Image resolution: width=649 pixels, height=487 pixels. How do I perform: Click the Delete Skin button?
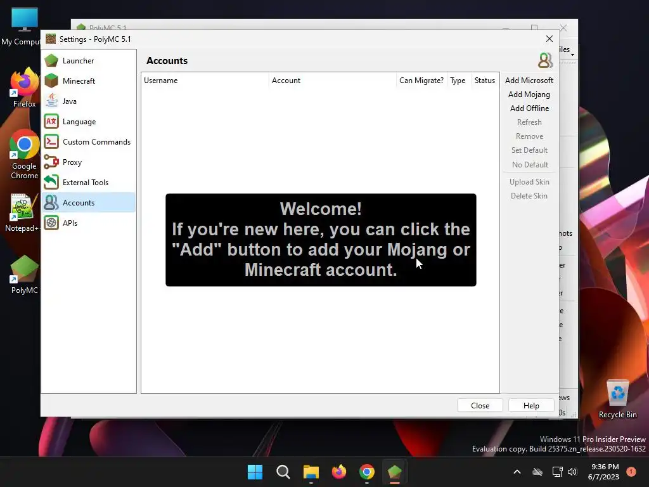click(529, 196)
